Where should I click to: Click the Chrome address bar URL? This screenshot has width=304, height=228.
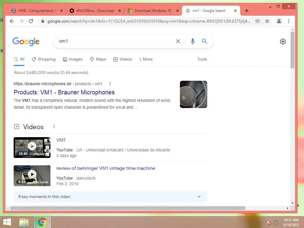click(149, 21)
